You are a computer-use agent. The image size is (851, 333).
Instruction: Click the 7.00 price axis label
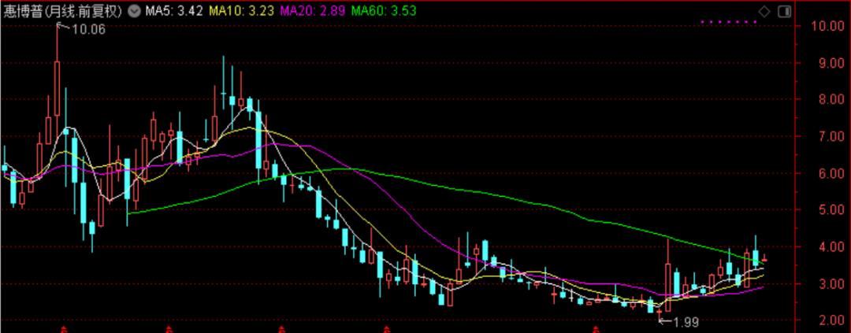(x=831, y=136)
